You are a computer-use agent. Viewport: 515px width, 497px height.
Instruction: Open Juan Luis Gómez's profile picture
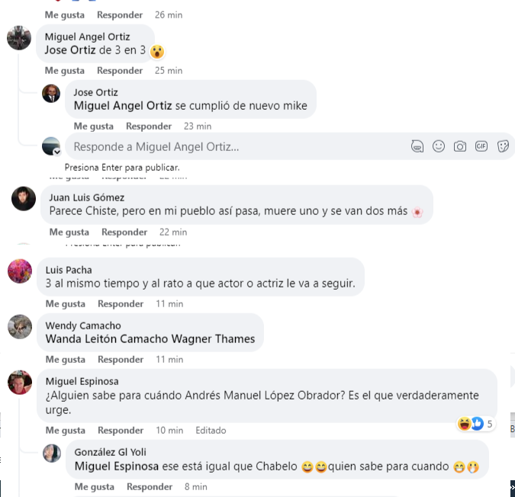(24, 198)
